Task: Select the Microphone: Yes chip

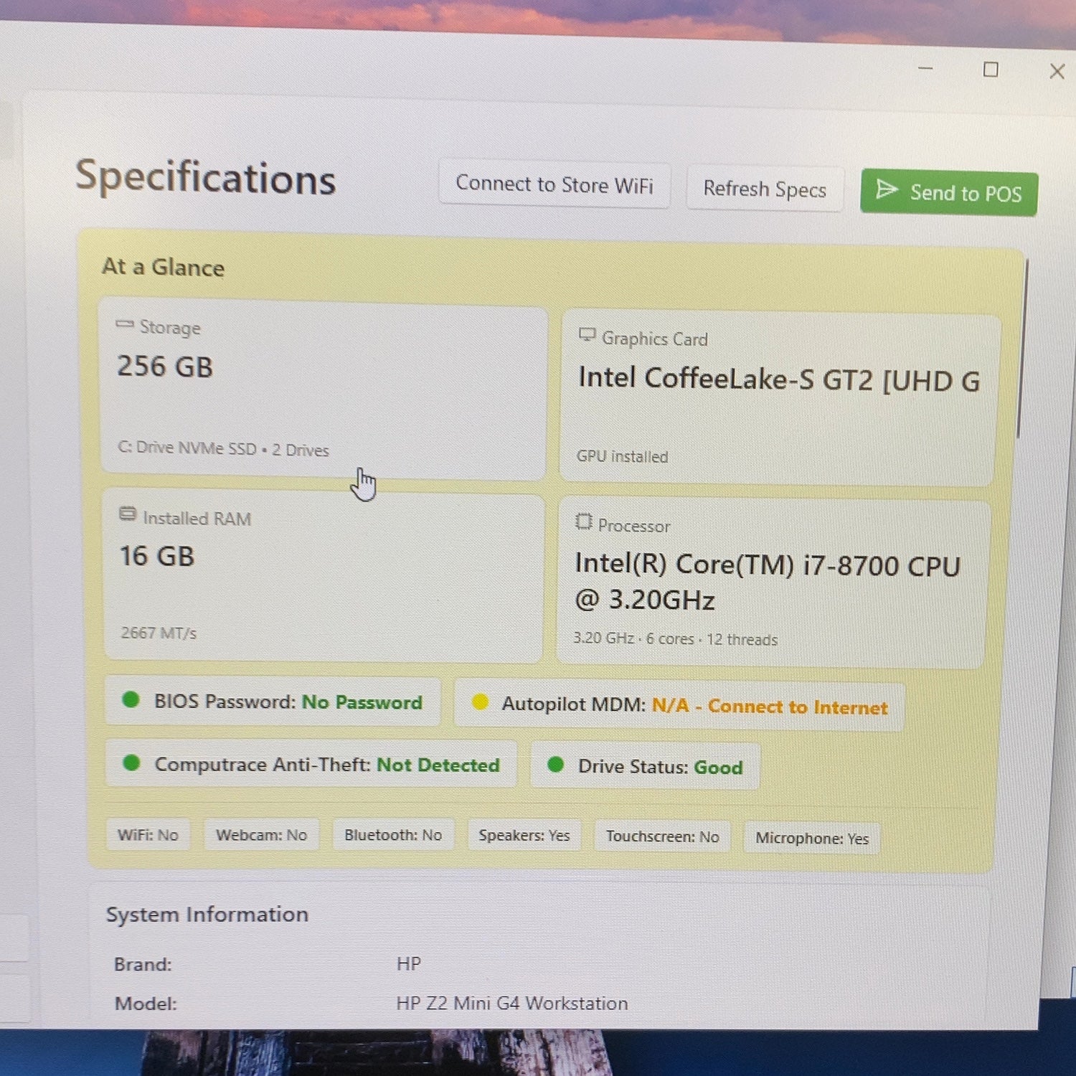Action: pos(812,839)
